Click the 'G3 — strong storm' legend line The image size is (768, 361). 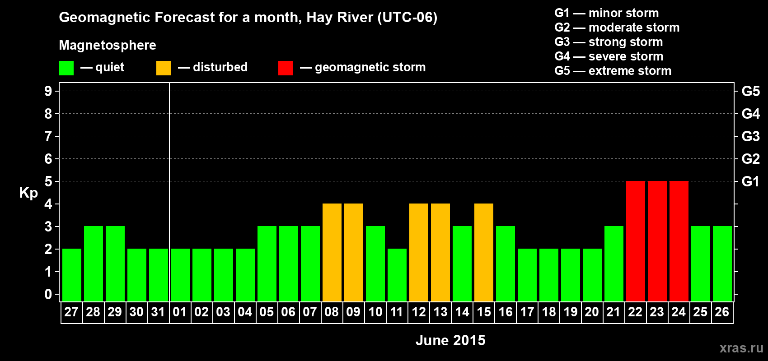(609, 42)
